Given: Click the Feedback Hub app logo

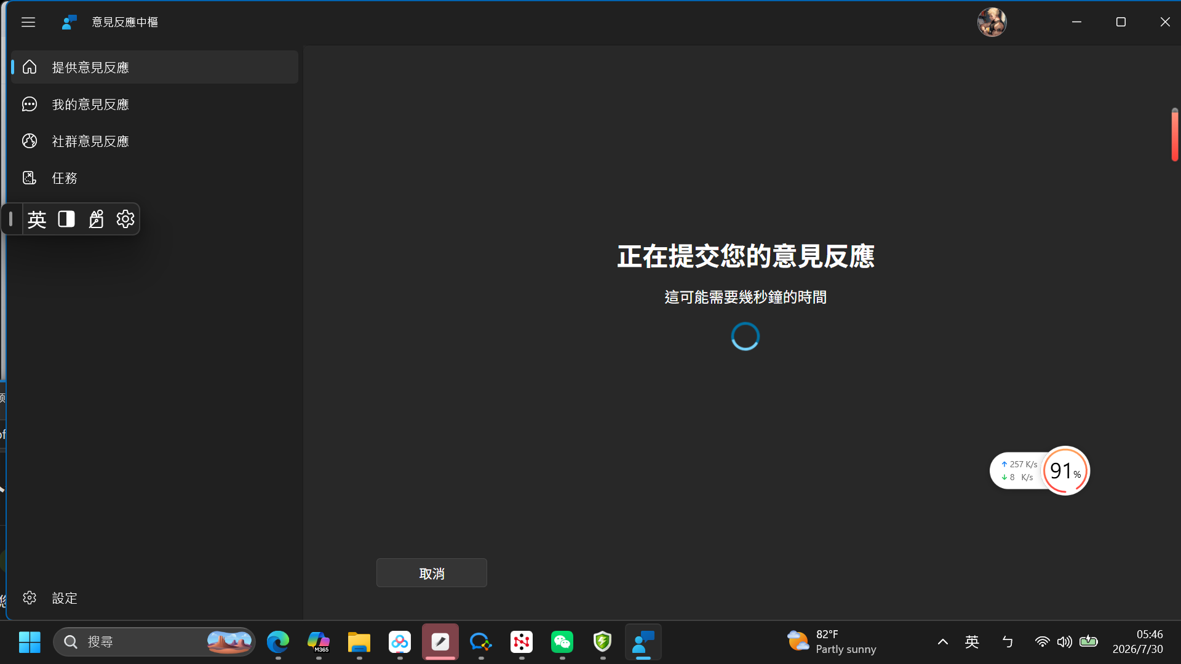Looking at the screenshot, I should coord(69,22).
